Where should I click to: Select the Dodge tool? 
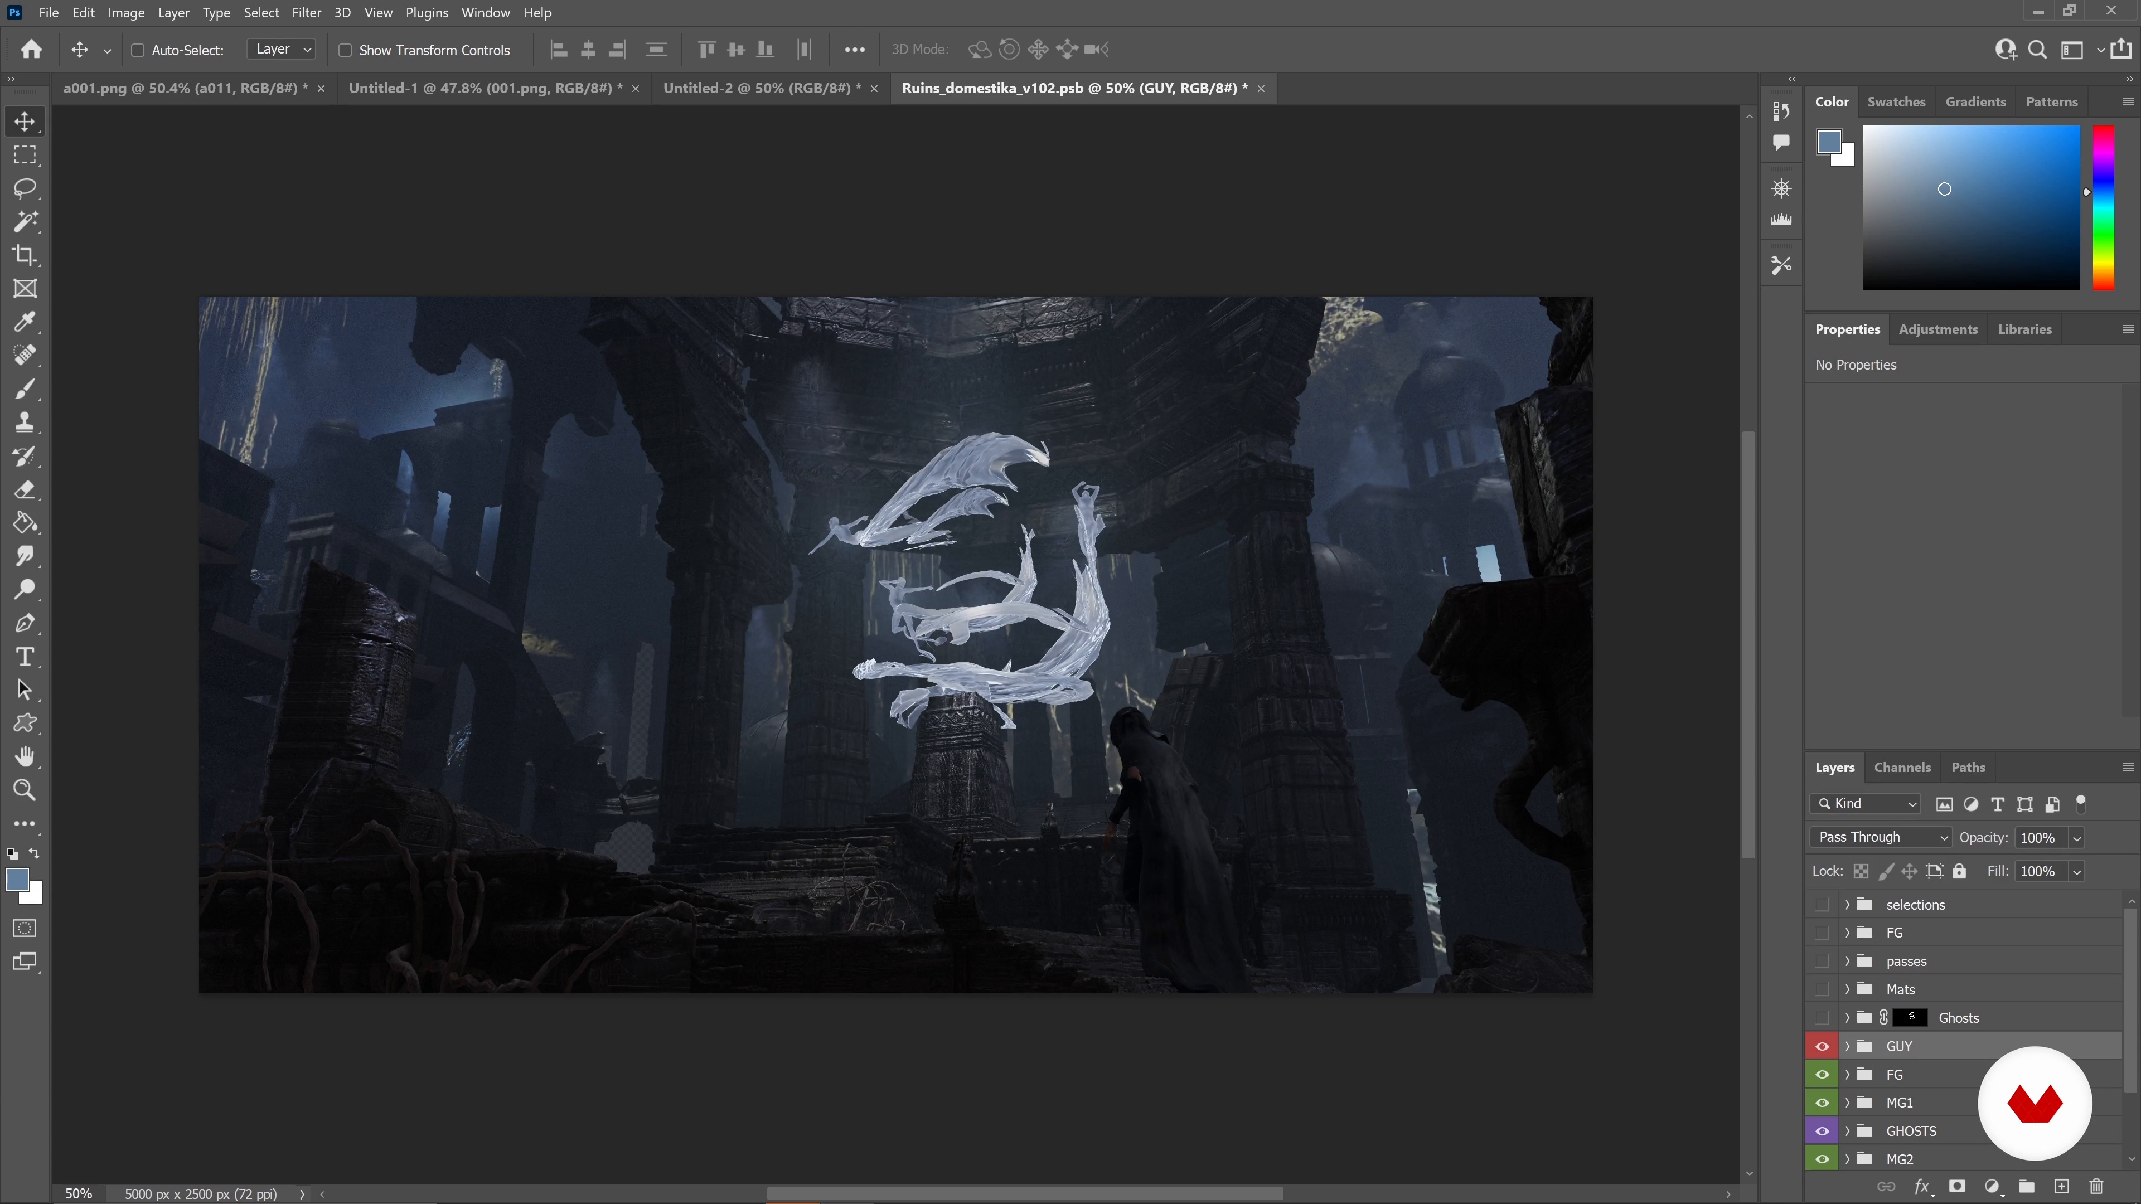(25, 590)
